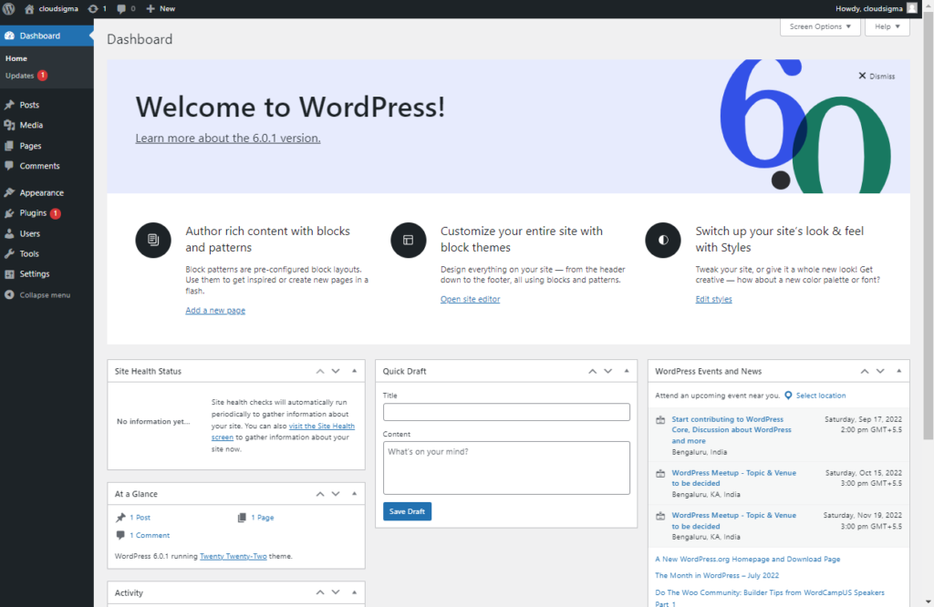The width and height of the screenshot is (934, 607).
Task: Dismiss the Welcome to WordPress banner
Action: pyautogui.click(x=875, y=76)
